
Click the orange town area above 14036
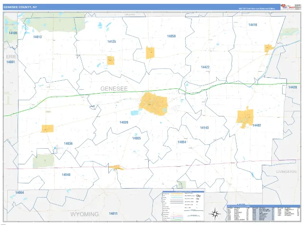point(47,129)
